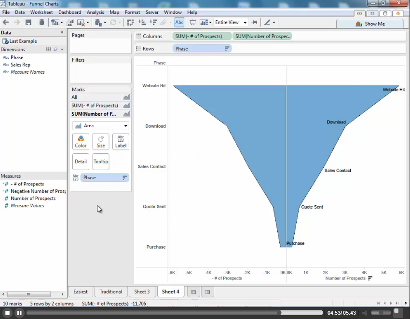Pause the video playback

tap(19, 313)
